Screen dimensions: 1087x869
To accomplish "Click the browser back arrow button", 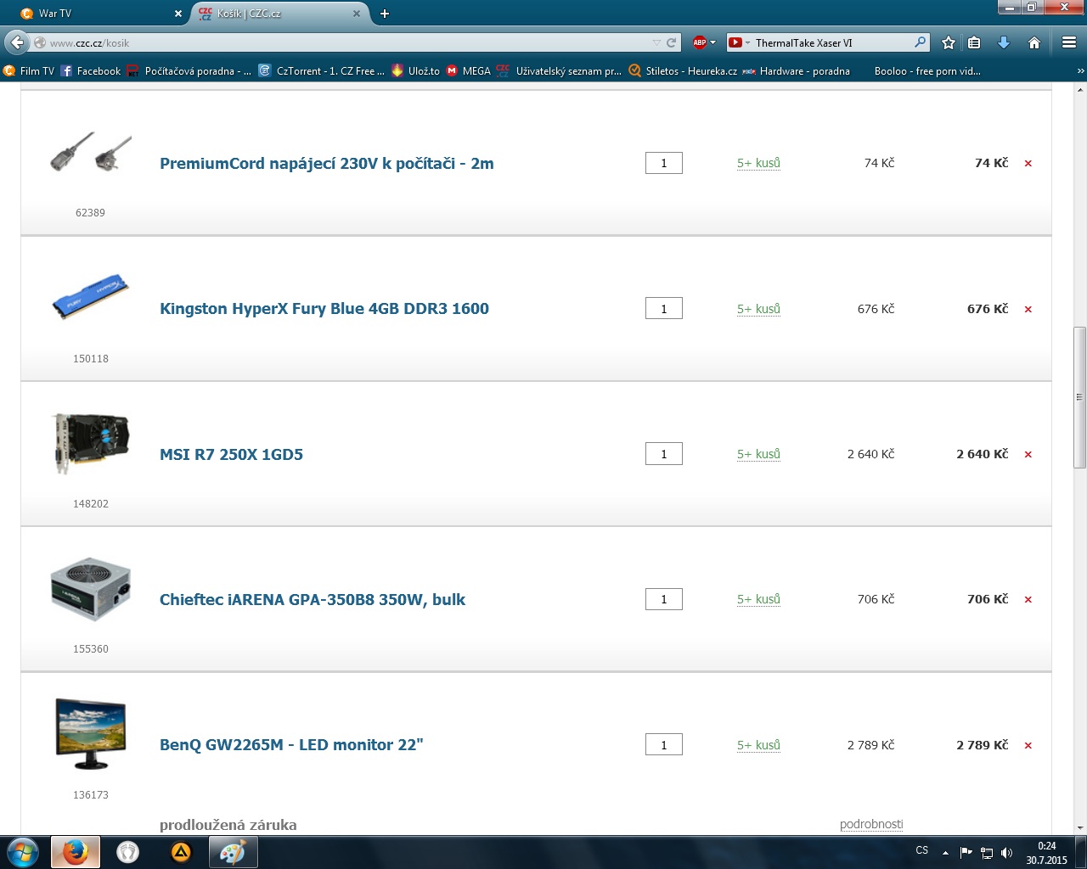I will pos(17,42).
